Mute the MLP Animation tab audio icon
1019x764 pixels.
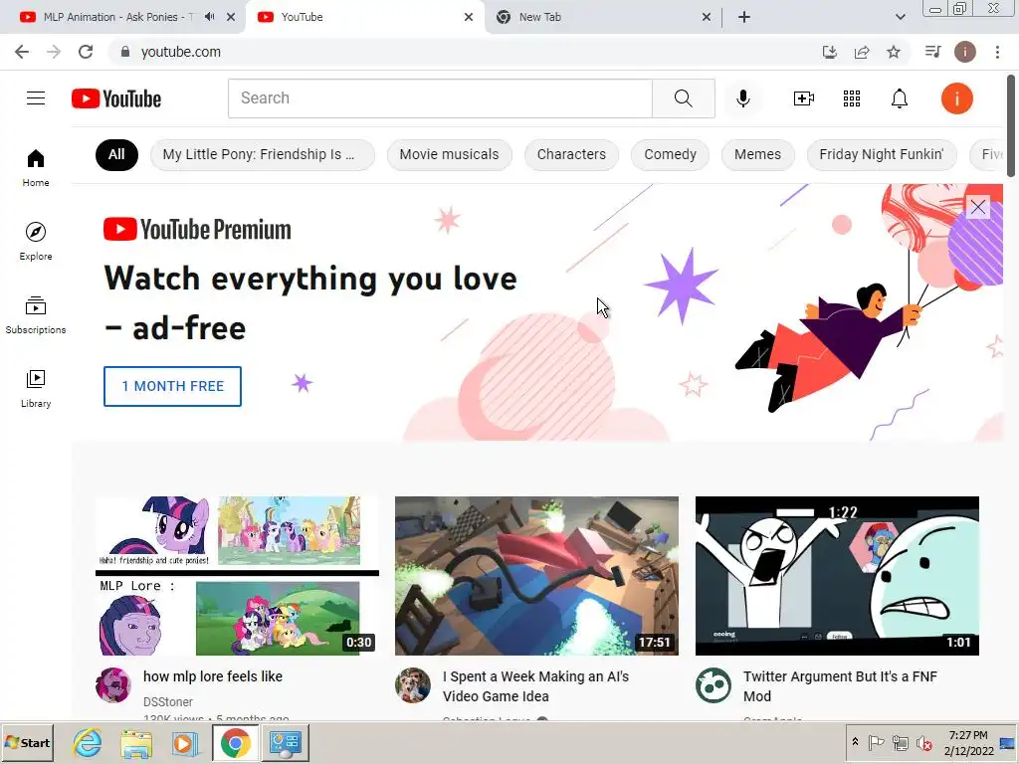click(209, 17)
